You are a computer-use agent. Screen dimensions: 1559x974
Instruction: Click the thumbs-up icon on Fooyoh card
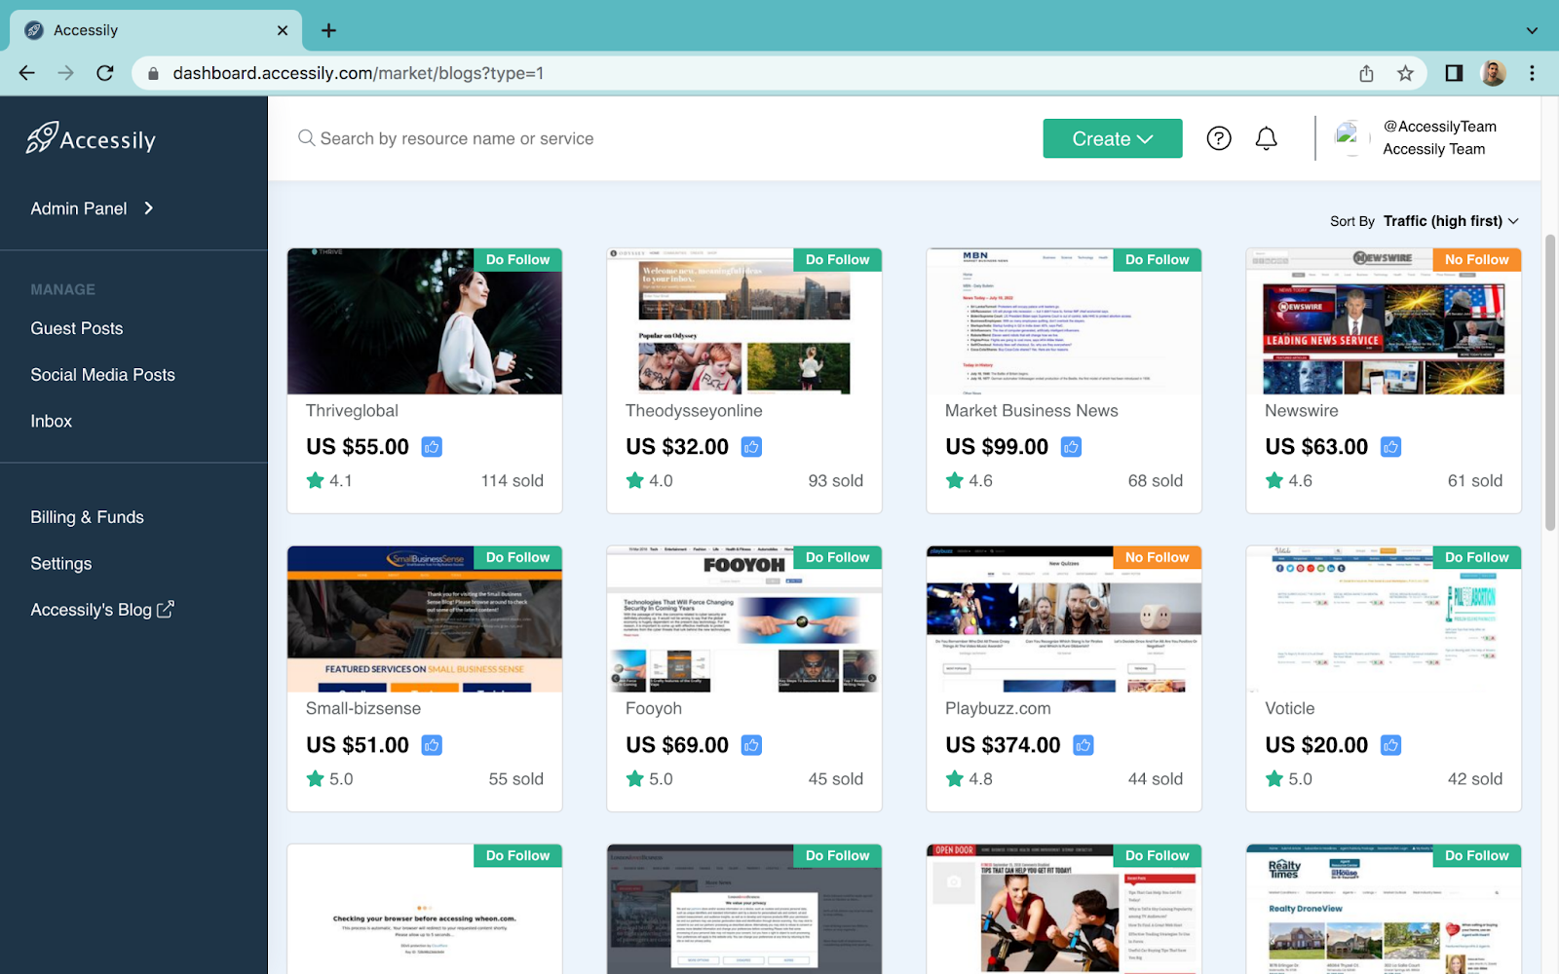point(751,745)
